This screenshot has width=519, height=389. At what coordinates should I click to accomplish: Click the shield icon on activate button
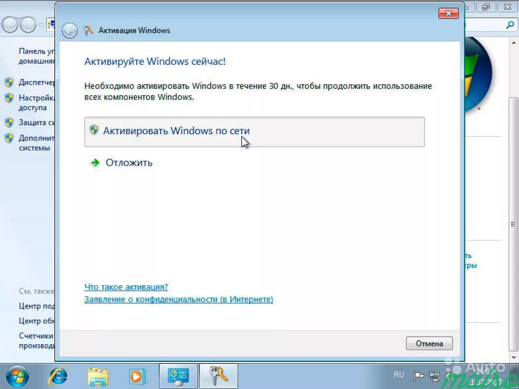click(94, 130)
